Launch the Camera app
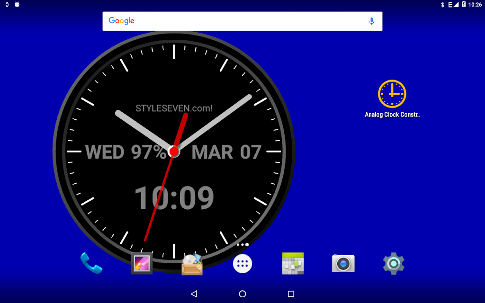Screen dimensions: 485x303 (x=343, y=263)
